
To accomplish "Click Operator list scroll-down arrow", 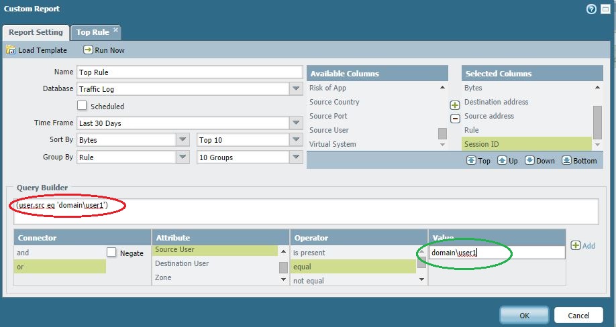I will point(421,279).
